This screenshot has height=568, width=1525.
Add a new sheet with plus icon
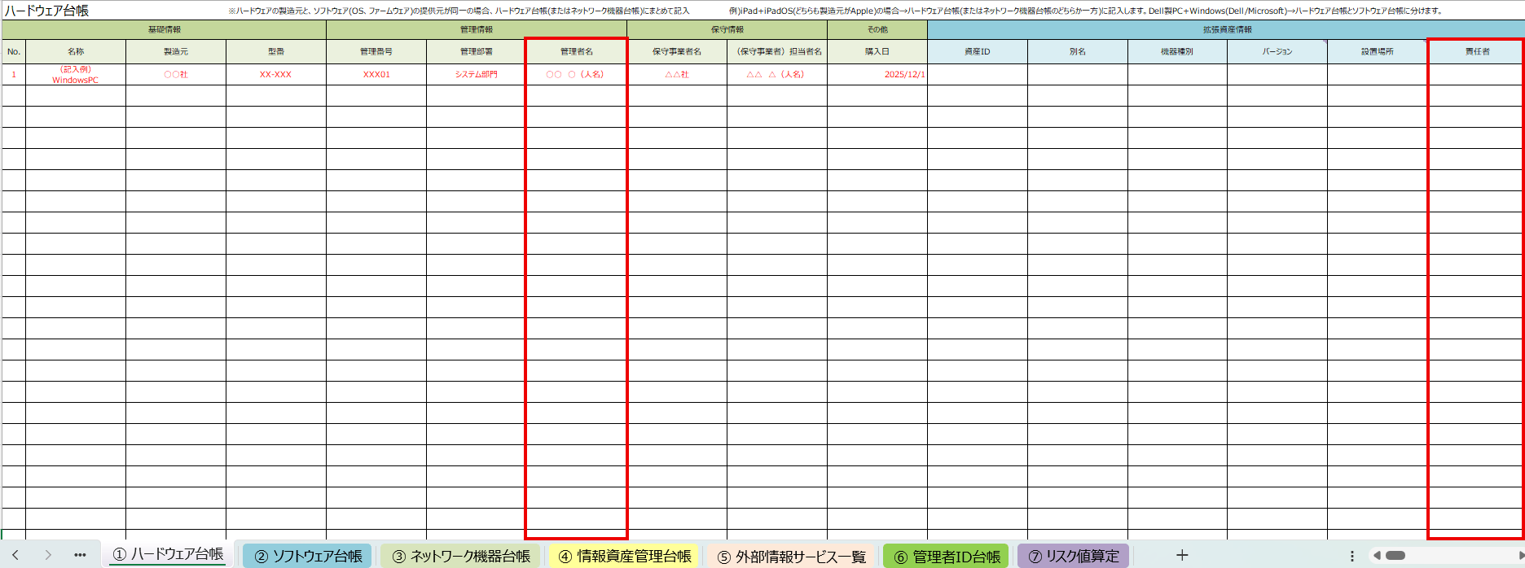pos(1182,555)
